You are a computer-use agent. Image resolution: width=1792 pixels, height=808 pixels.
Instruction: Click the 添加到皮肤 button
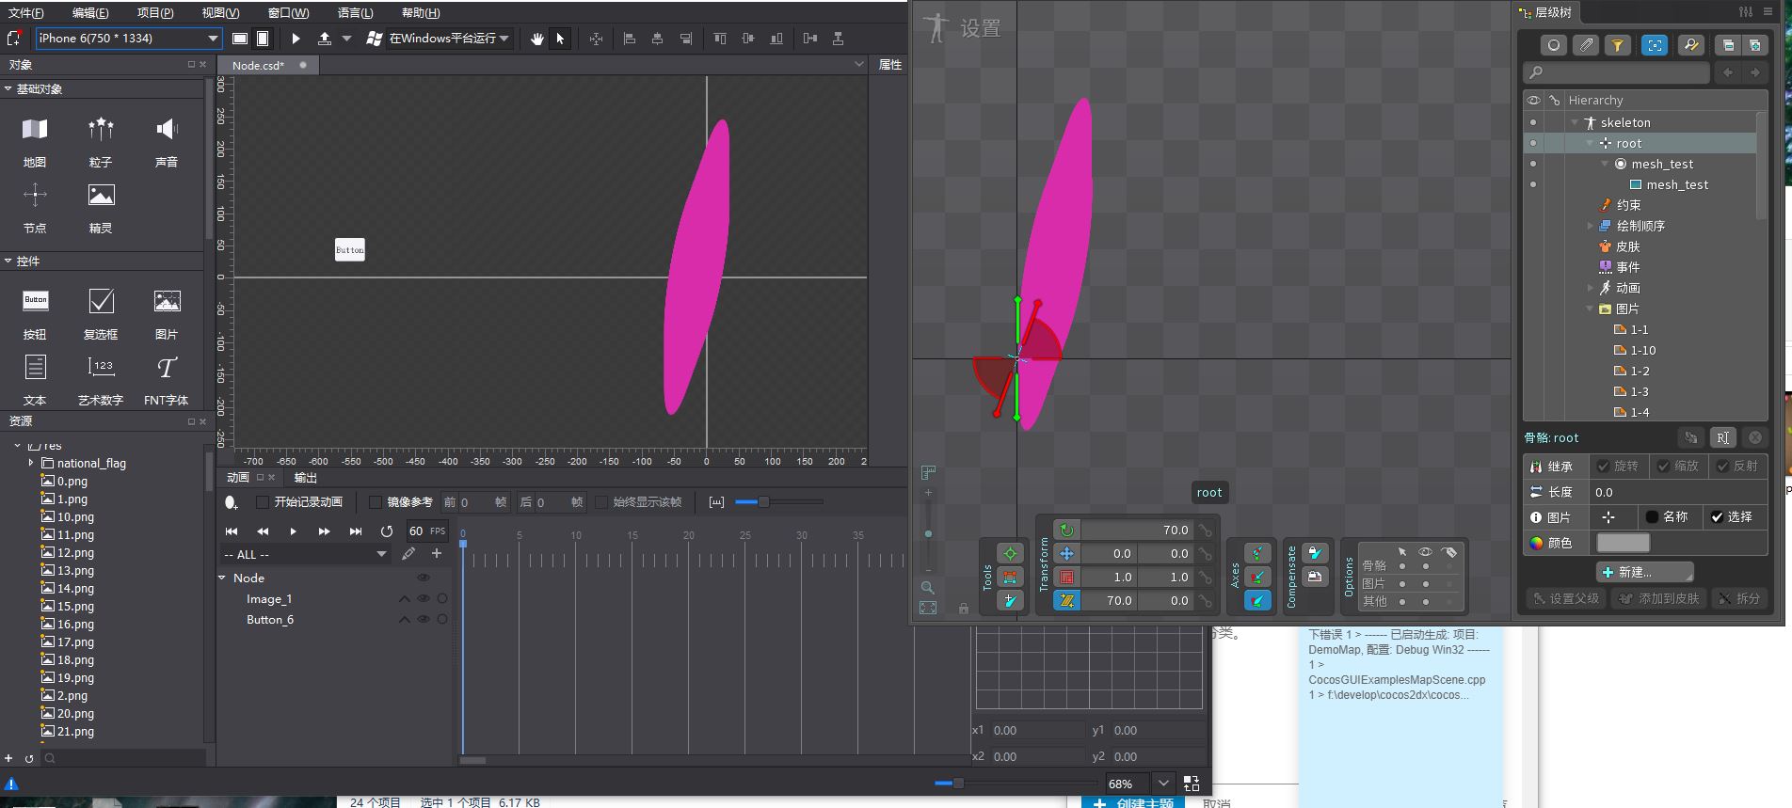(x=1659, y=598)
